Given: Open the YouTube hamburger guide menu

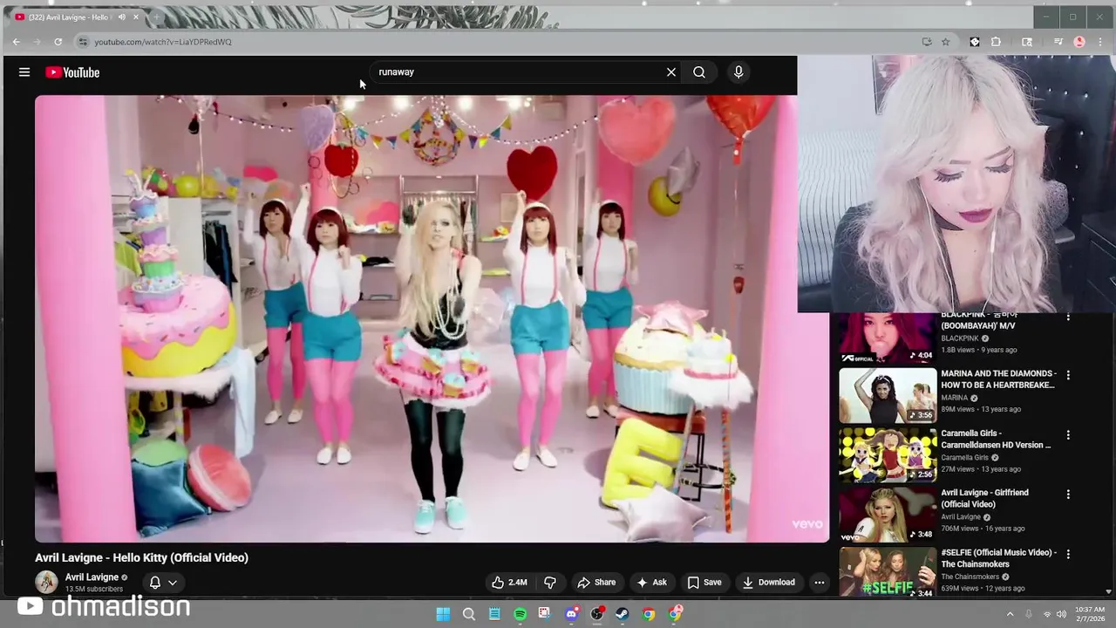Looking at the screenshot, I should click(x=24, y=72).
